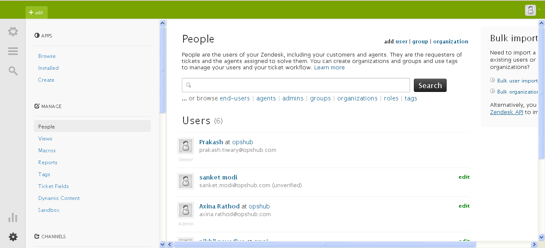Click inside the people search field

coord(298,85)
